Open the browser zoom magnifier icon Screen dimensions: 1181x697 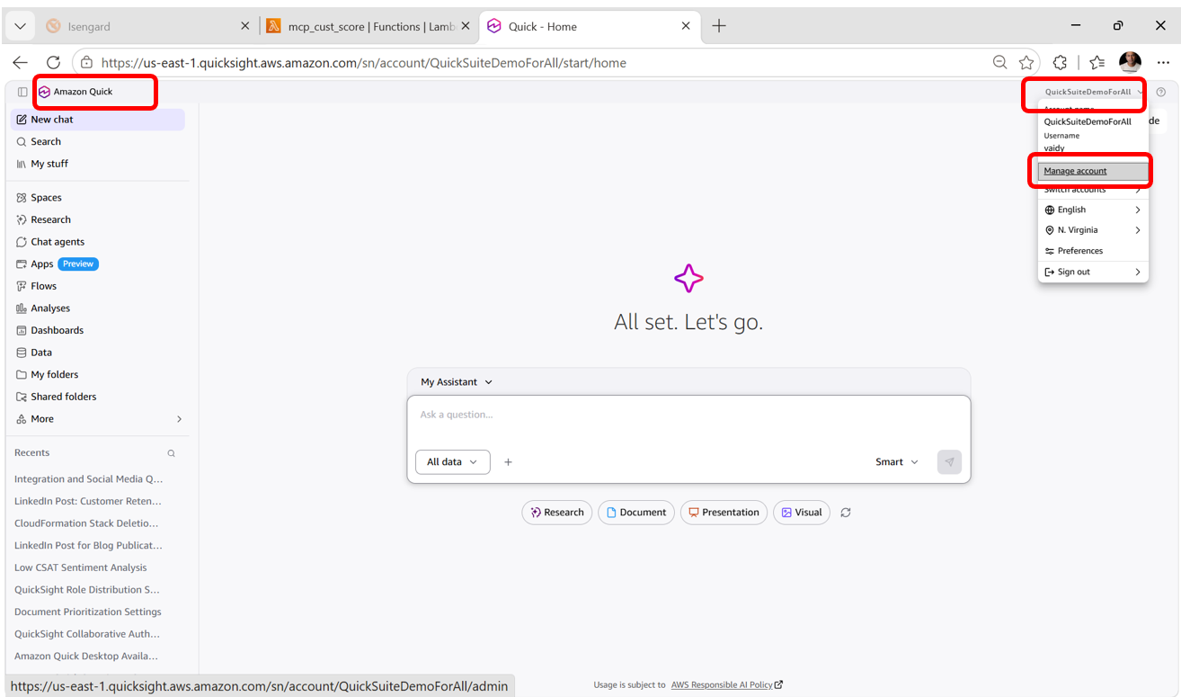[999, 62]
